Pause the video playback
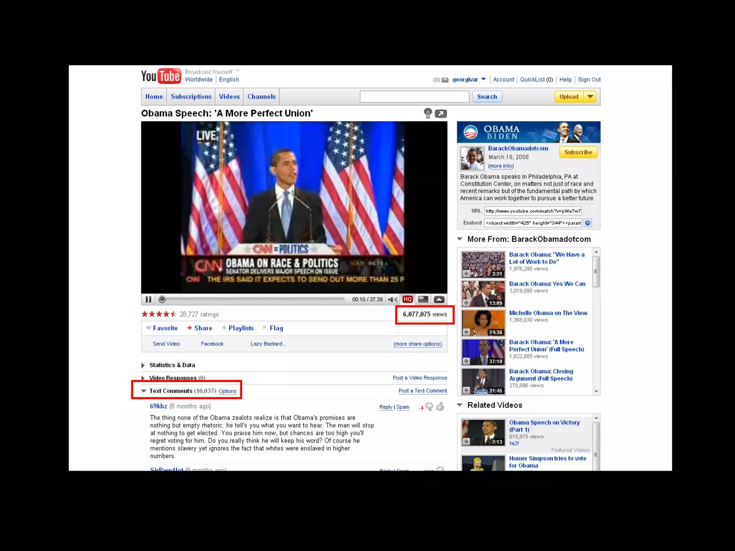This screenshot has height=551, width=735. point(148,299)
